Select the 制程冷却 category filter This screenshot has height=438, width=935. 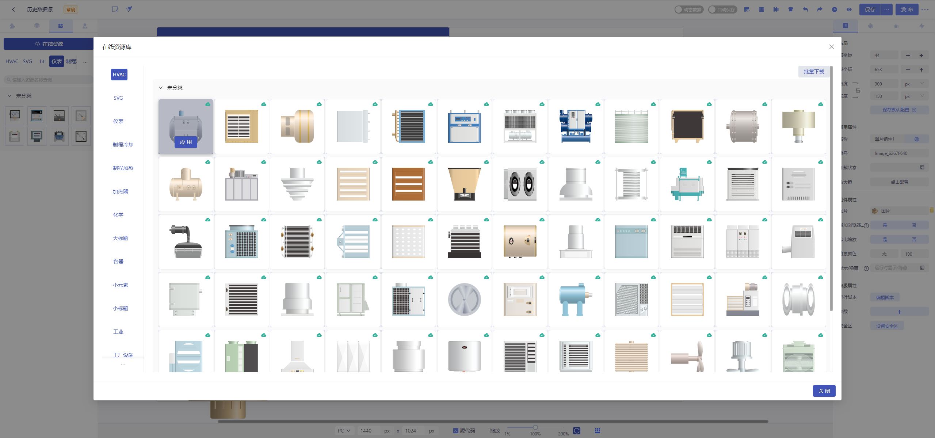pos(122,144)
